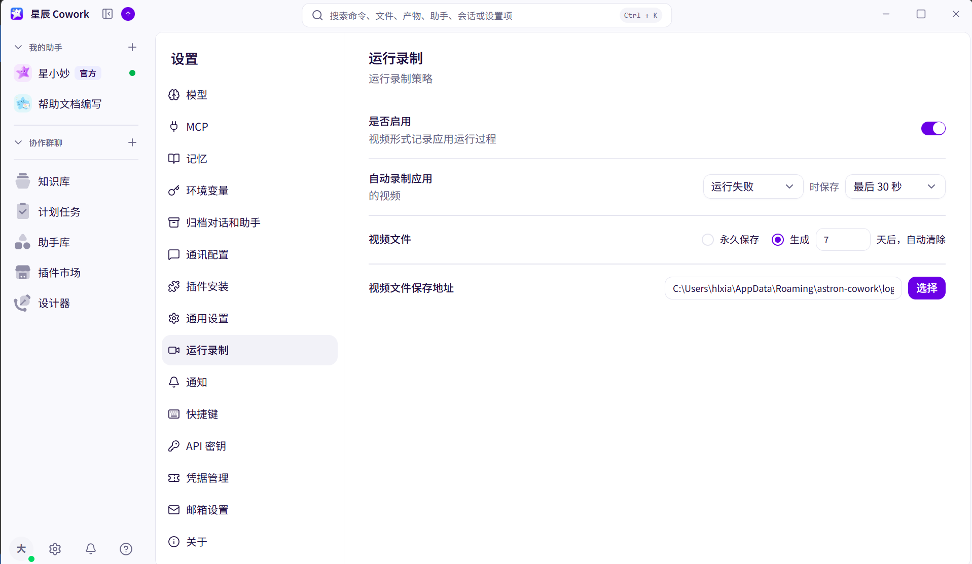Open help via the question mark icon
Screen dimensions: 972x564
click(x=126, y=549)
